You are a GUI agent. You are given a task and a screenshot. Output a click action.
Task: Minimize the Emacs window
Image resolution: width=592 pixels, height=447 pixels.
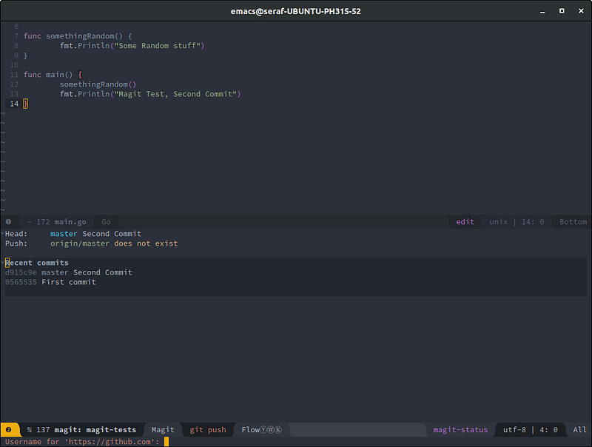pos(544,11)
